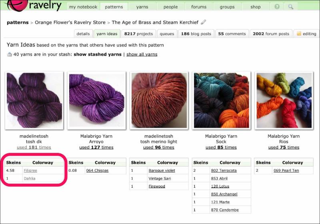Open the 2002 forum posts tab
320x224 pixels.
tap(271, 34)
